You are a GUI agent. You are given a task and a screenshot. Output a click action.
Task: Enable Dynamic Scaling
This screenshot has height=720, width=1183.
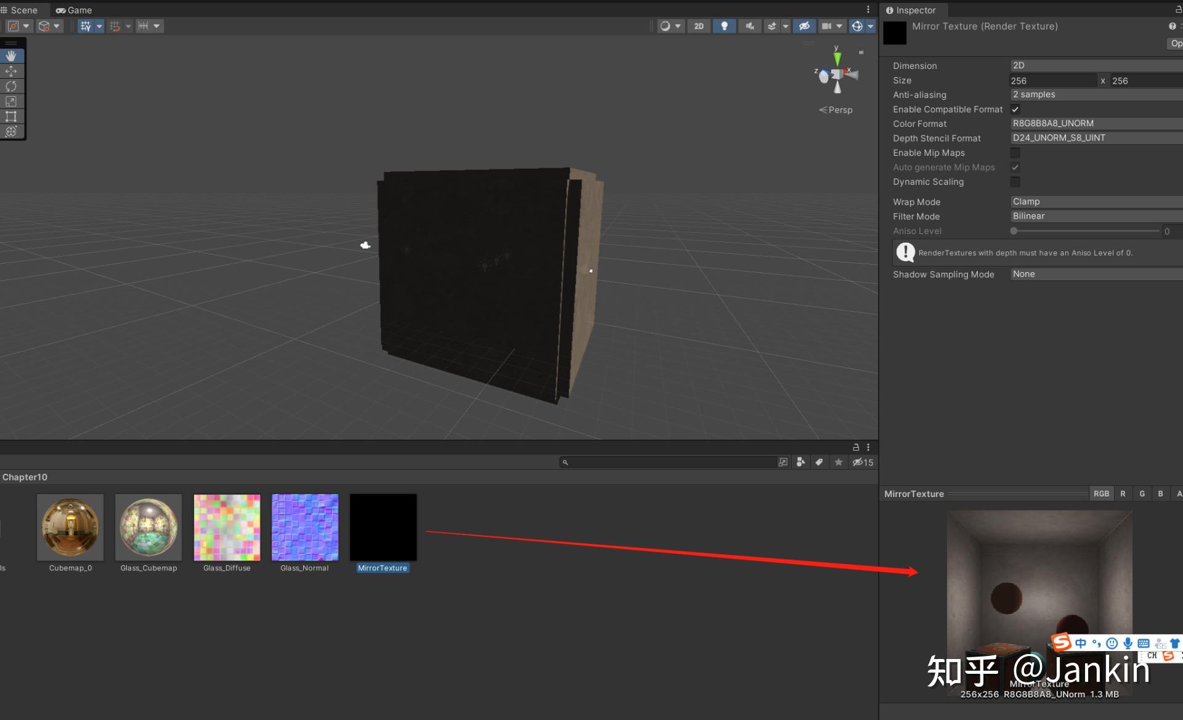1015,182
